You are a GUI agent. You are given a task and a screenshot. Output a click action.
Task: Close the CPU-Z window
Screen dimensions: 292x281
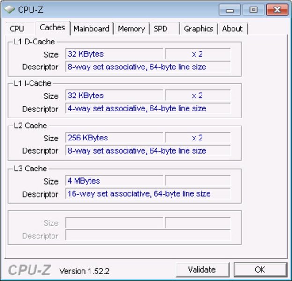pos(277,10)
